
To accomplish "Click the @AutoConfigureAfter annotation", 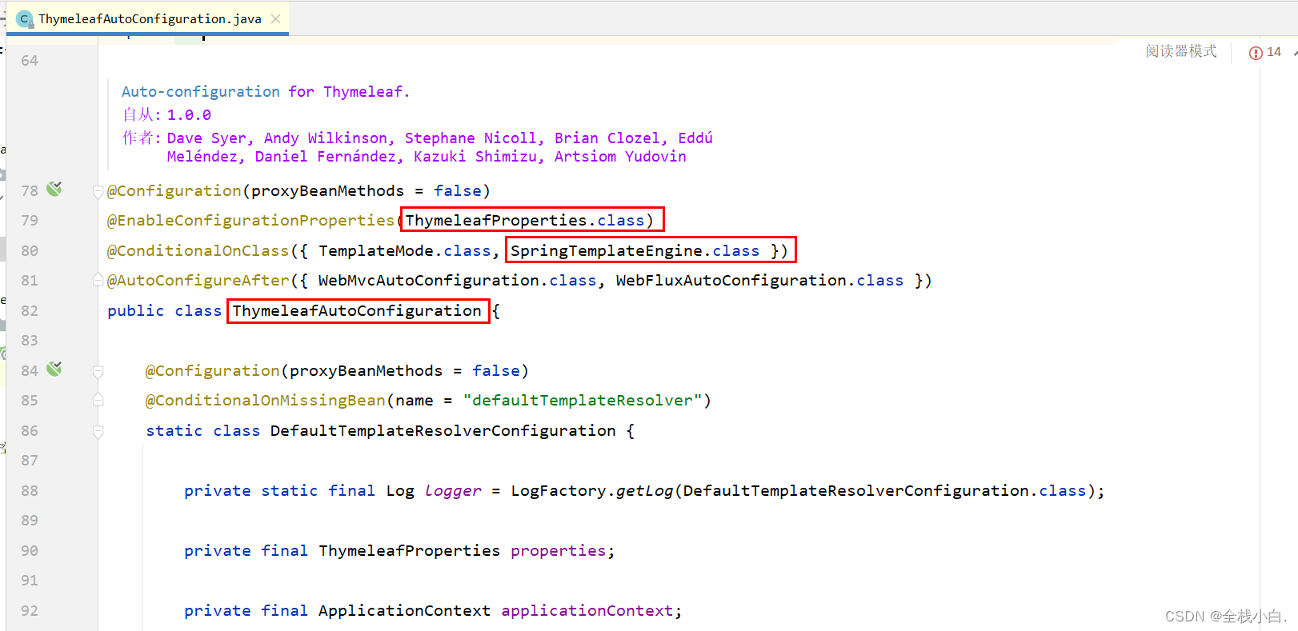I will [198, 281].
